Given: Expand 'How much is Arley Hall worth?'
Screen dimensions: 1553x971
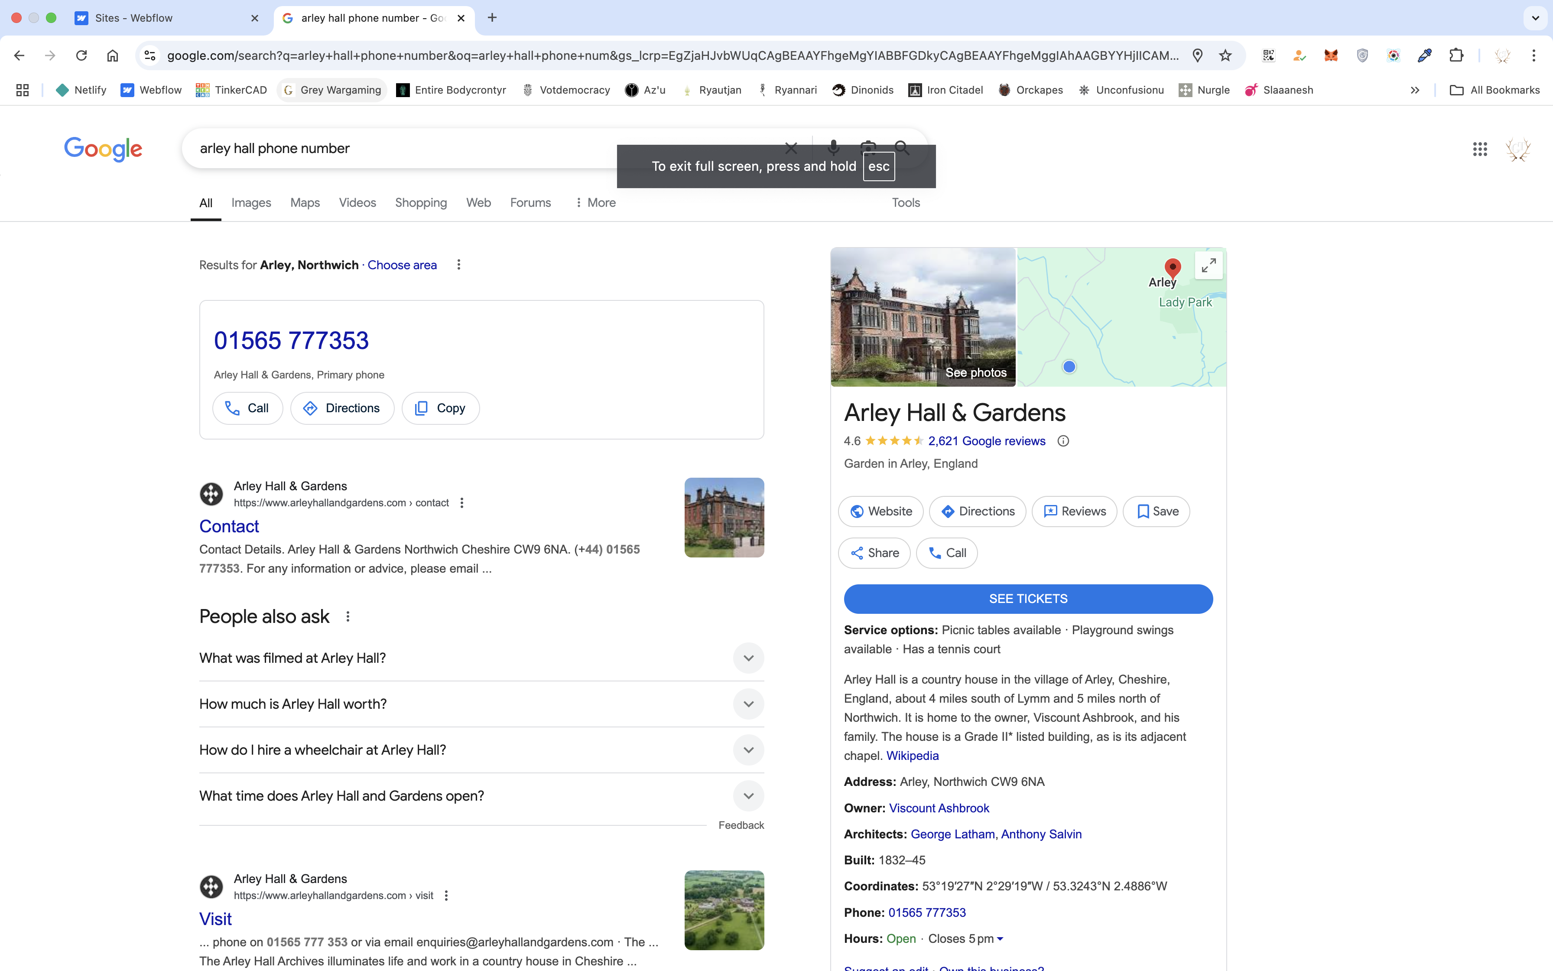Looking at the screenshot, I should coord(748,704).
